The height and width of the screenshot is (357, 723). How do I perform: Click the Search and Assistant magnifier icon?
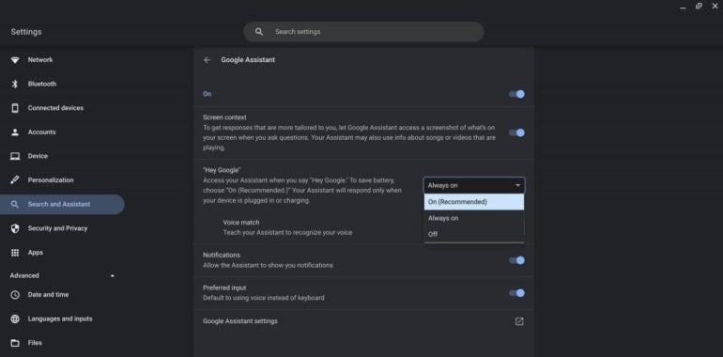click(15, 204)
